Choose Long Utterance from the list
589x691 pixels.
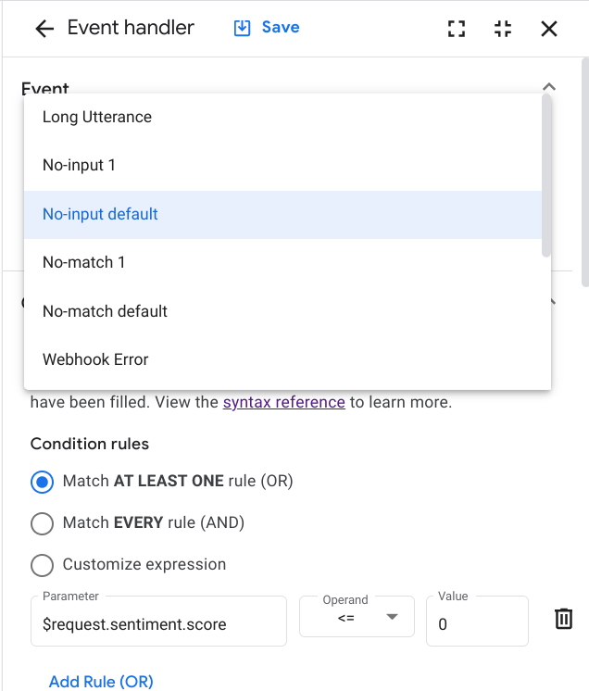click(x=97, y=118)
